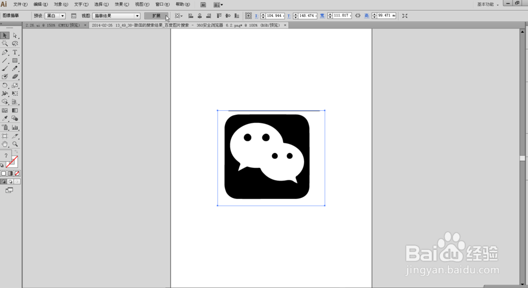The image size is (528, 288).
Task: Click the Gradient mode button
Action: click(x=10, y=173)
